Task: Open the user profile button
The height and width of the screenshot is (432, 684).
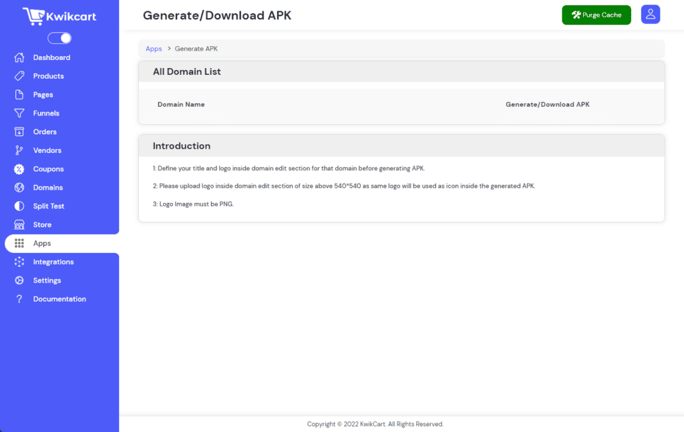Action: [651, 15]
